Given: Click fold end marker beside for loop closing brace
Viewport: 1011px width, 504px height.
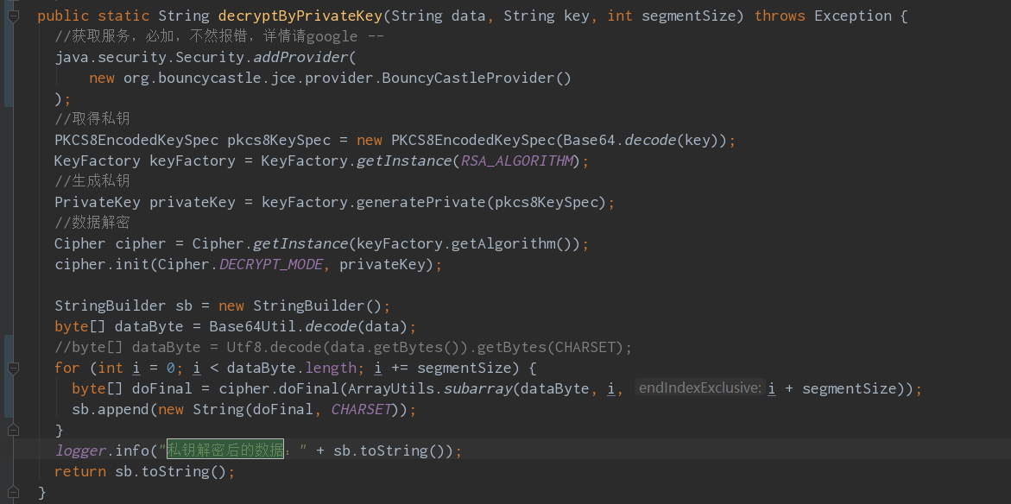Looking at the screenshot, I should pos(14,430).
